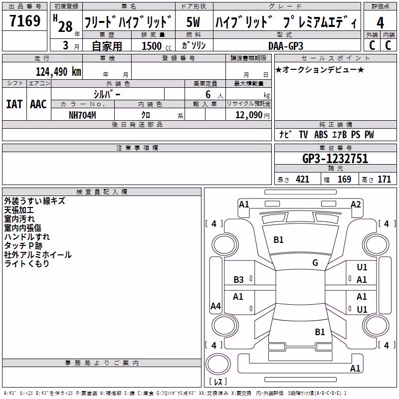
Task: Click the 純正装備 header
Action: (335, 124)
